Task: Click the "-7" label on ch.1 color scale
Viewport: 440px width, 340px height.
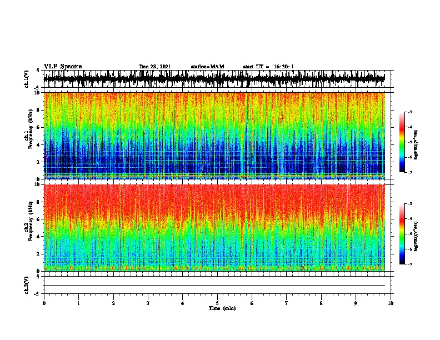Action: coord(409,172)
